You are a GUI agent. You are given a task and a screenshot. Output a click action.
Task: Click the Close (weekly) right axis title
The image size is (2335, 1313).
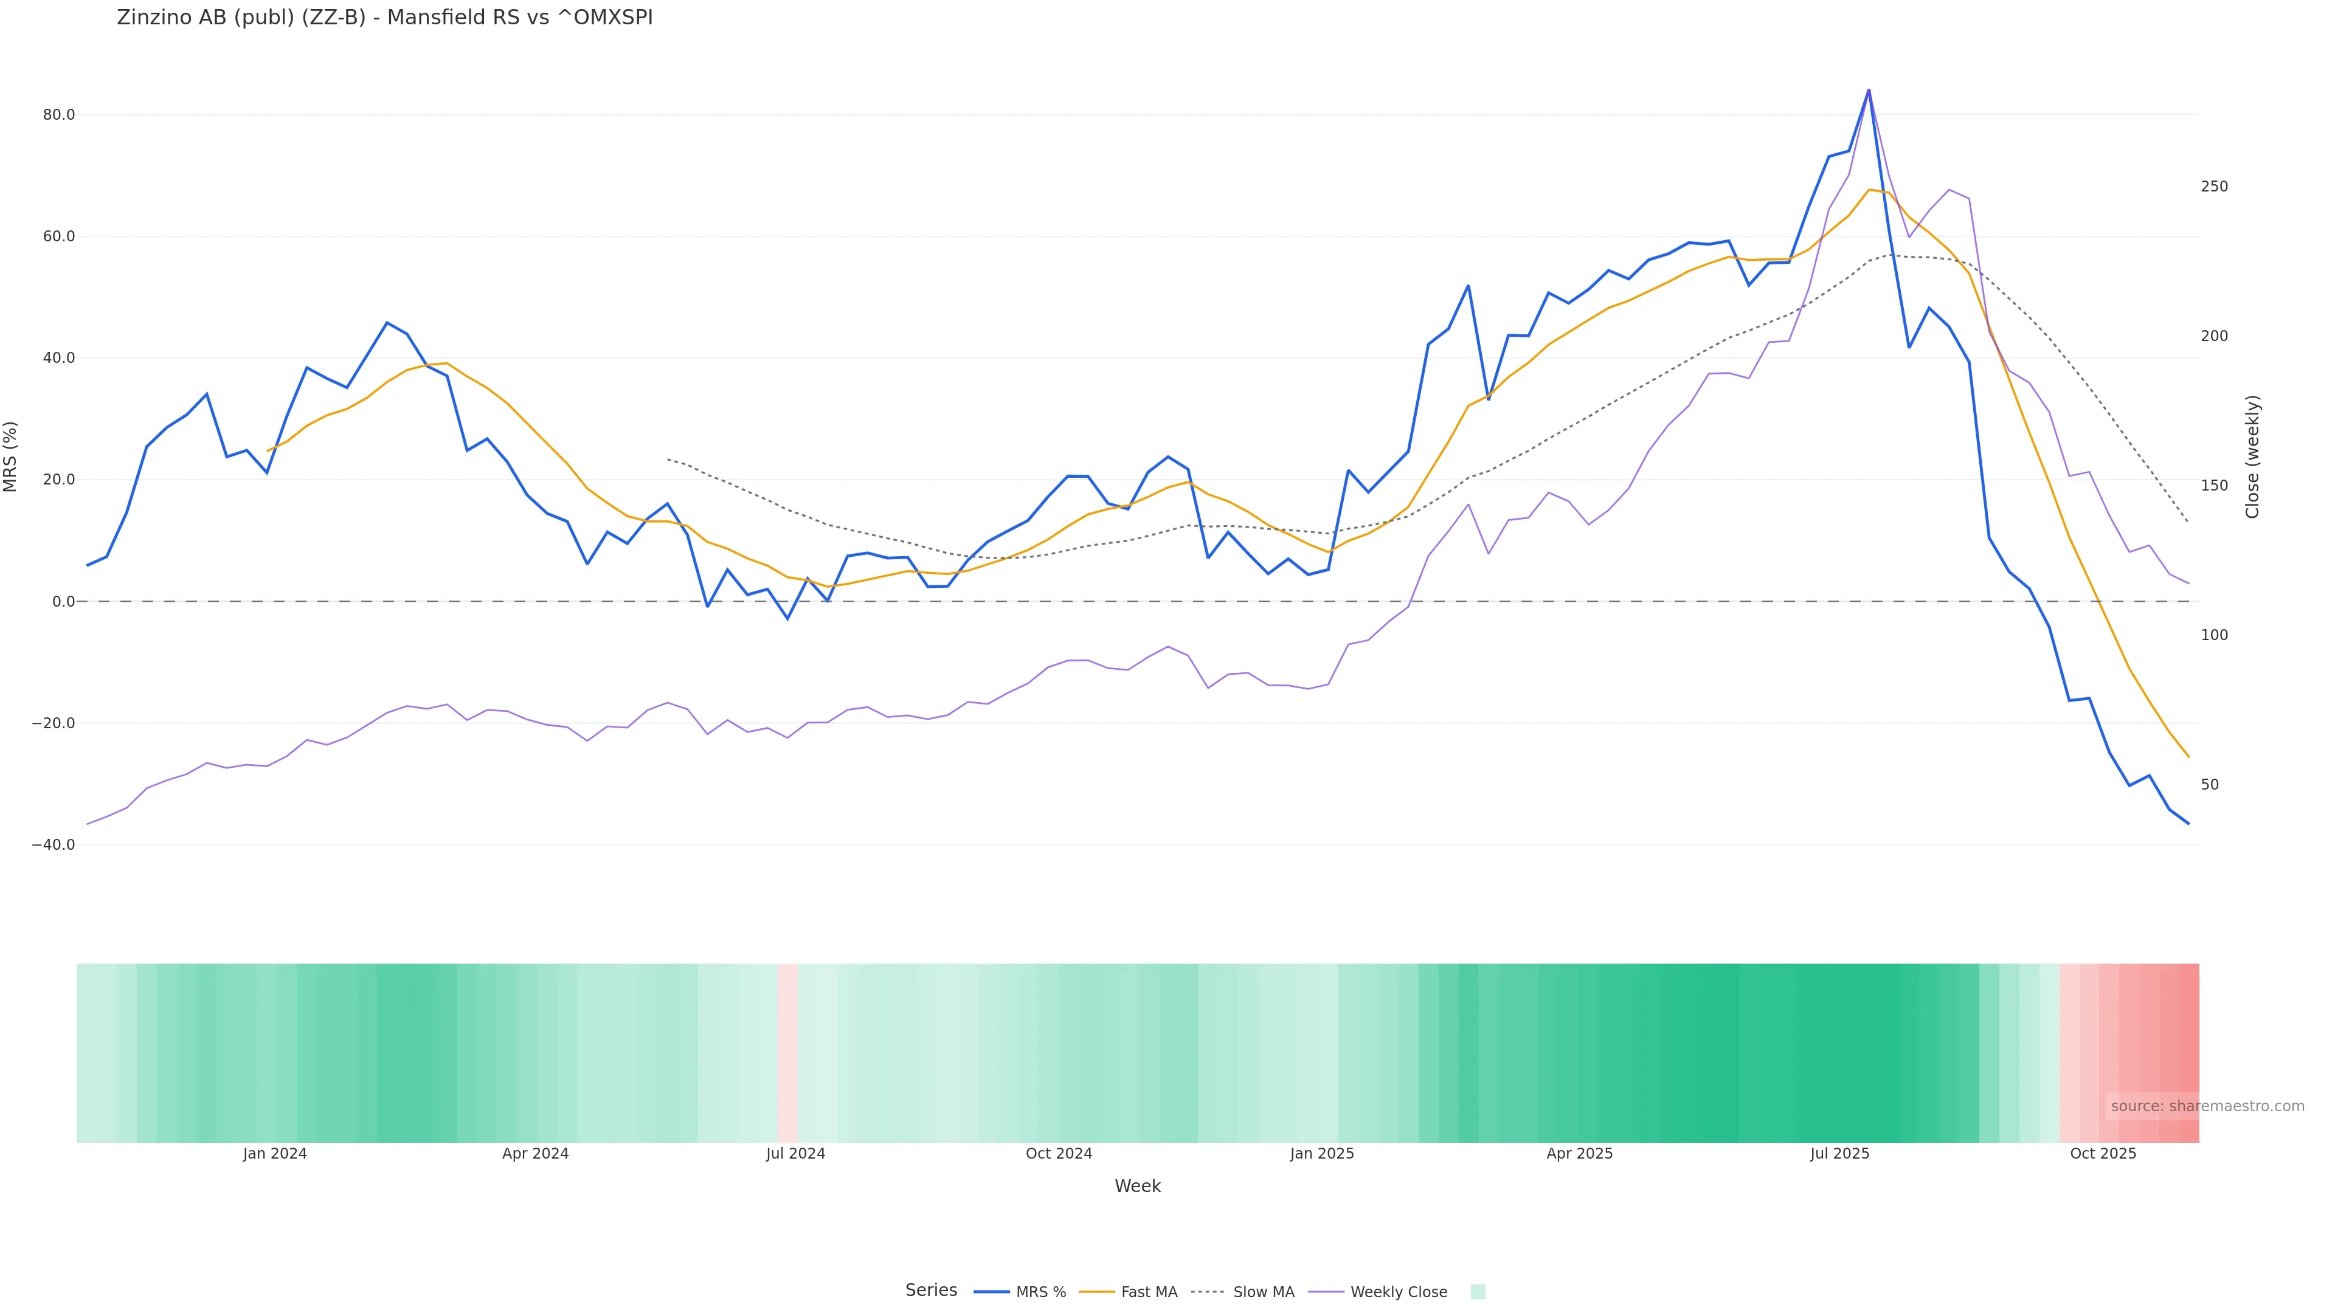(x=2252, y=457)
